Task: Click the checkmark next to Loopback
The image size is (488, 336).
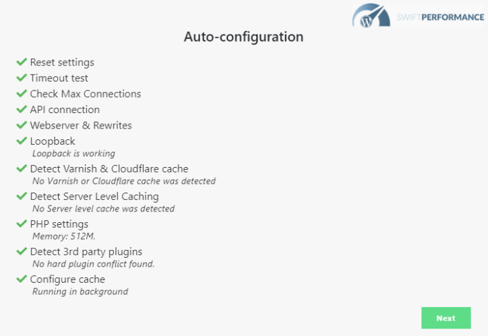Action: pyautogui.click(x=22, y=141)
